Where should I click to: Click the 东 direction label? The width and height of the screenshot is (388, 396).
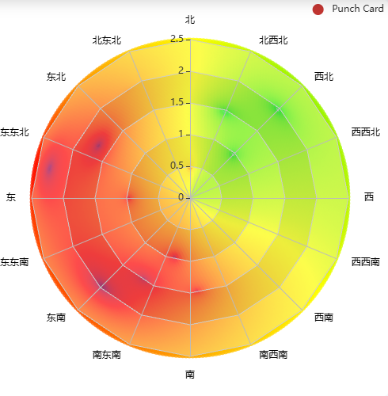click(x=11, y=197)
